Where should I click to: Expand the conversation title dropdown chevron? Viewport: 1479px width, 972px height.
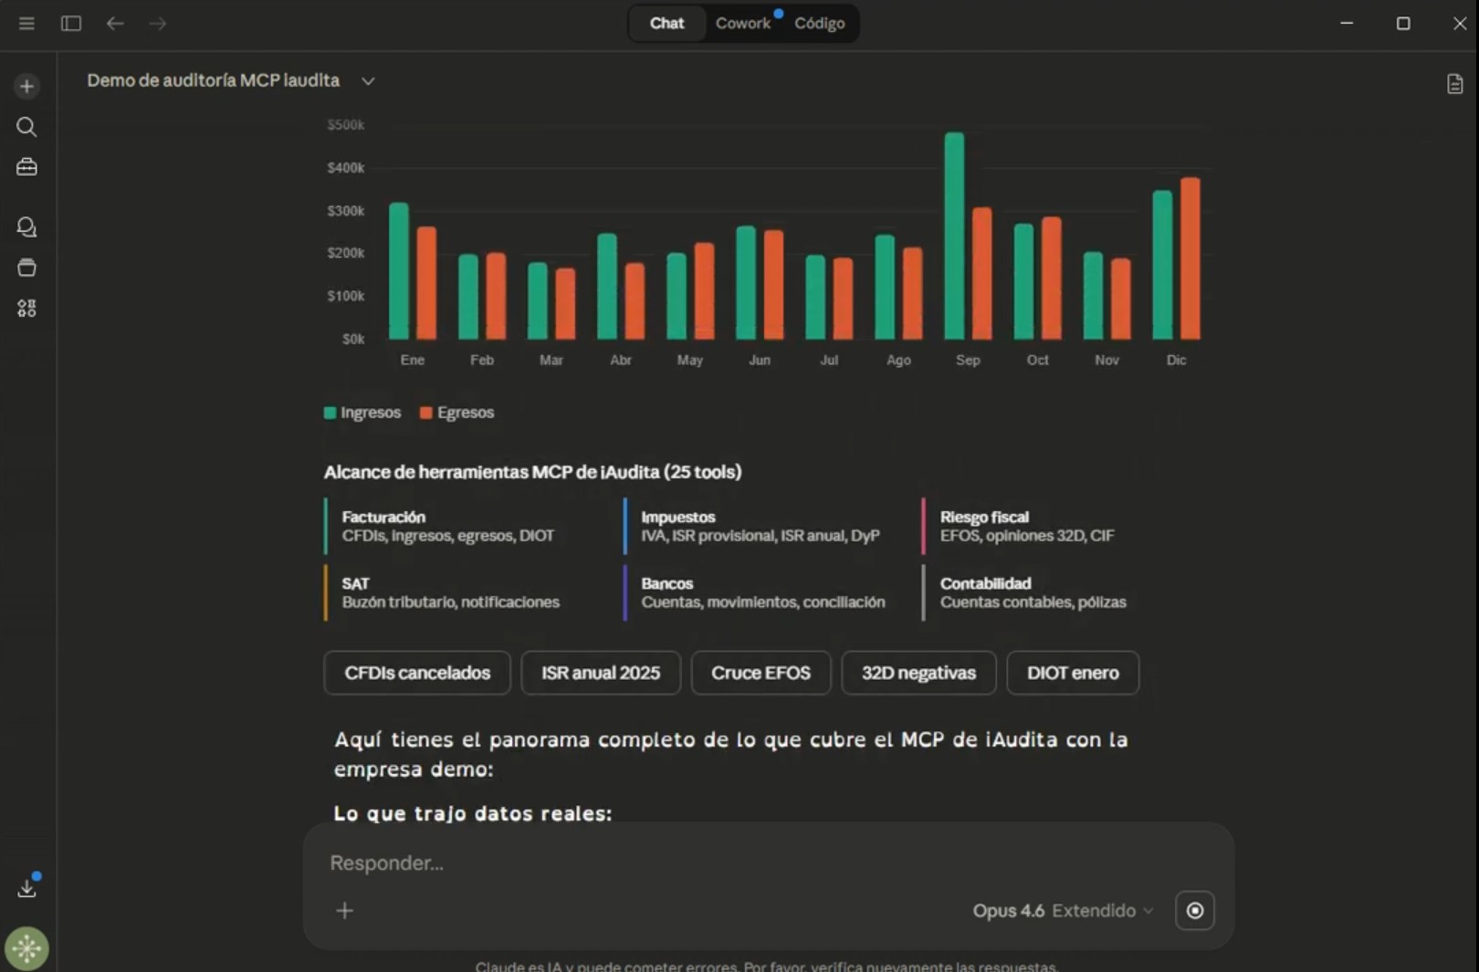tap(368, 81)
